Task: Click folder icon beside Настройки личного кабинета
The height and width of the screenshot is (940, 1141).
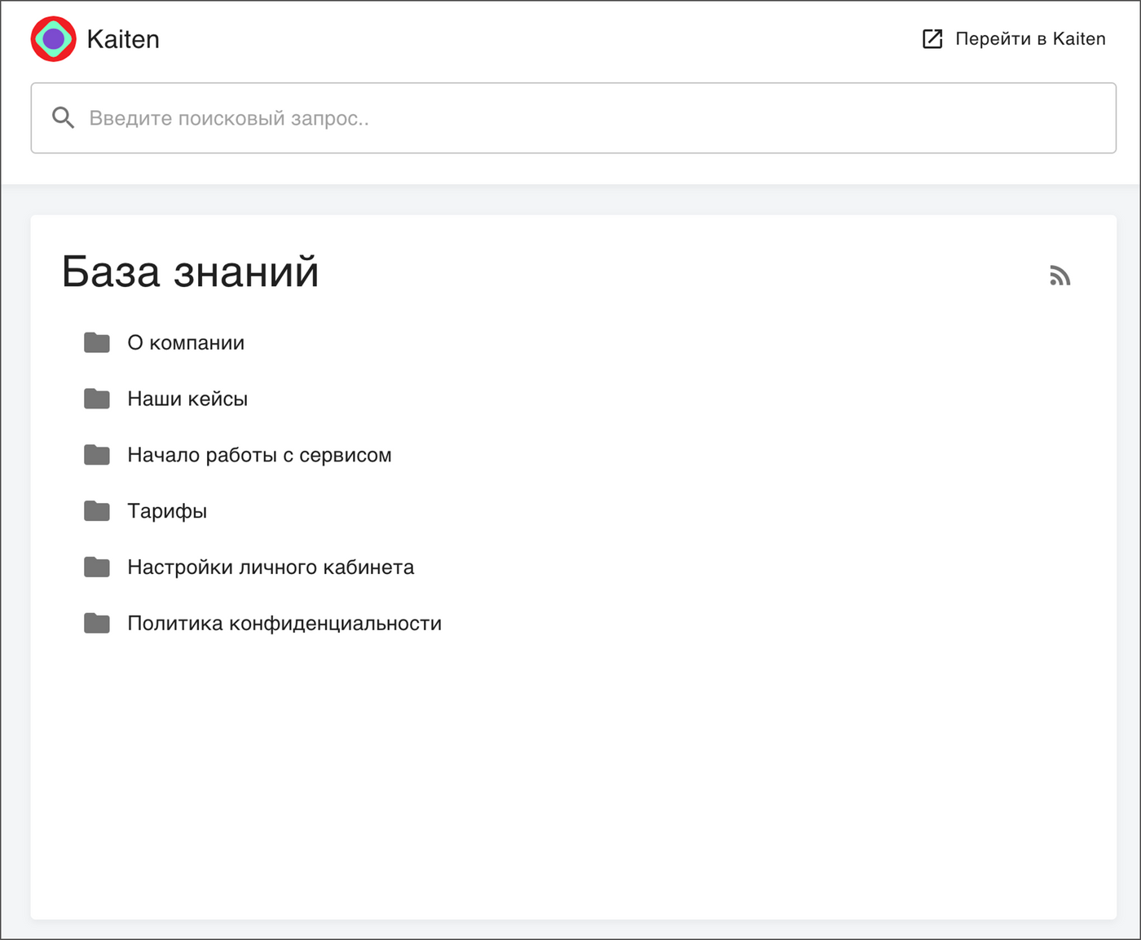Action: tap(97, 567)
